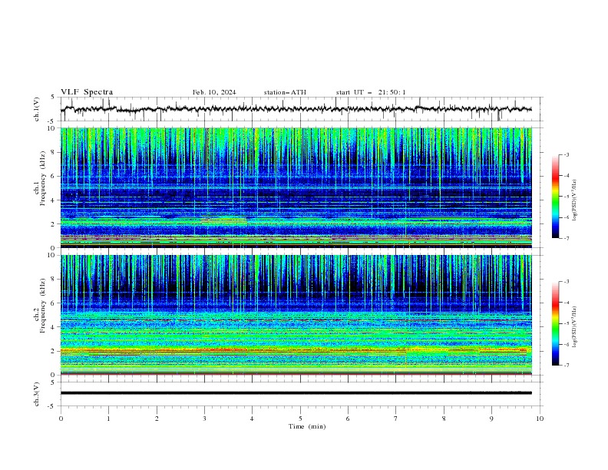Screen dimensions: 608x470
Task: Click the "station=ATH" label
Action: click(285, 92)
